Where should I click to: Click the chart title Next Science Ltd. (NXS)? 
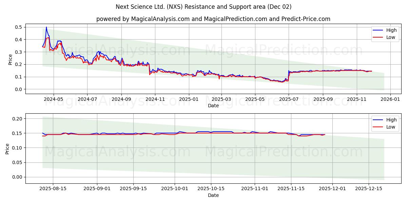coord(203,6)
